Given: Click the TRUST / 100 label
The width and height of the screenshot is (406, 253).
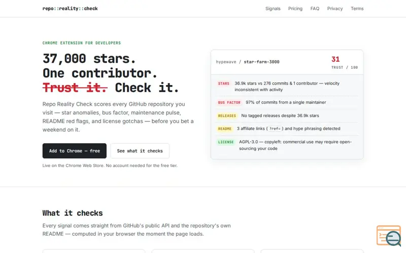Looking at the screenshot, I should click(x=345, y=67).
